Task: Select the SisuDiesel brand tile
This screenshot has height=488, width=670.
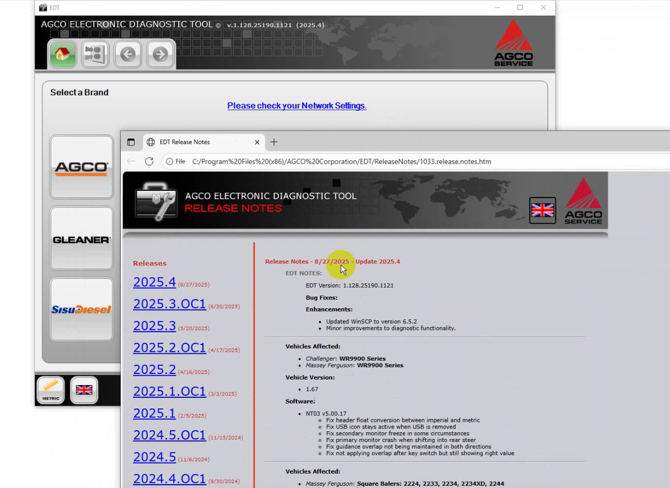Action: tap(82, 309)
